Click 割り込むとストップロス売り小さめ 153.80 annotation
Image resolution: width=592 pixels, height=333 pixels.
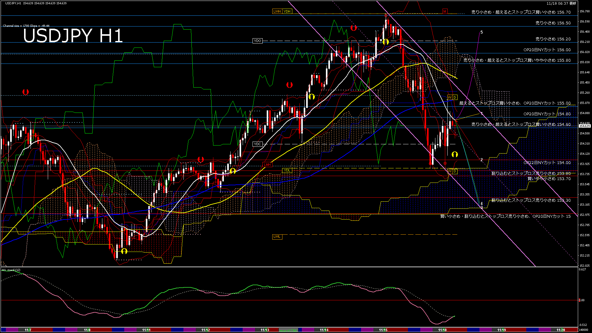(531, 173)
